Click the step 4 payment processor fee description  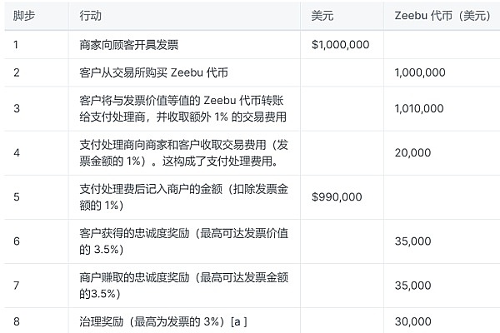(x=185, y=152)
